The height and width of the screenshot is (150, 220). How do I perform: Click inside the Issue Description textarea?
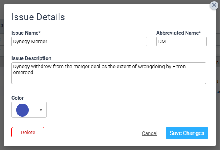pos(109,73)
